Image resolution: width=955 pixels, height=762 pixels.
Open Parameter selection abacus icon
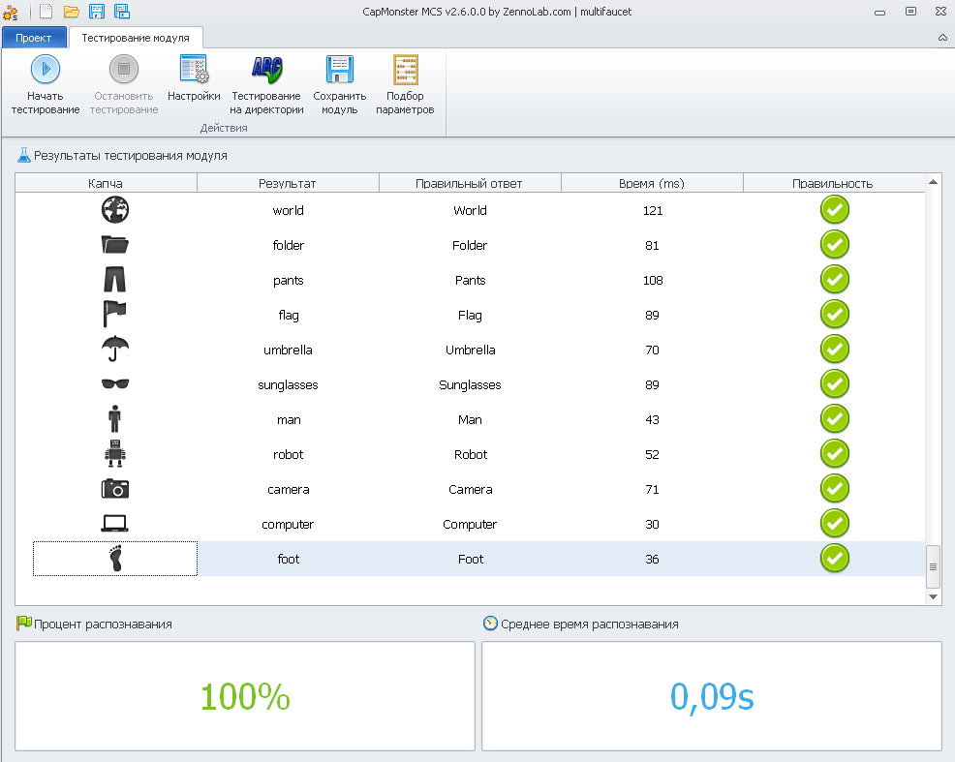405,70
